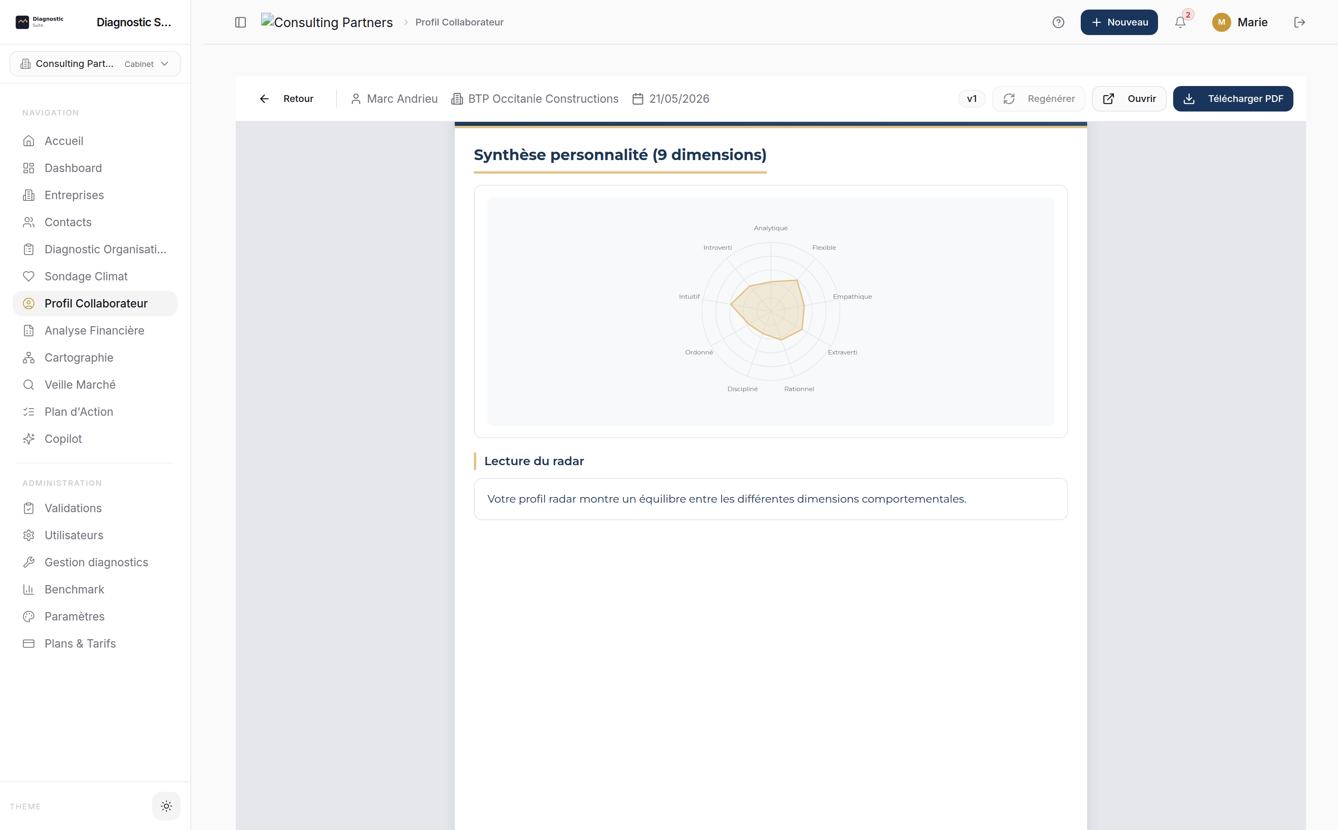Click the Marie user avatar
Screen dimensions: 1338x830
point(1221,22)
